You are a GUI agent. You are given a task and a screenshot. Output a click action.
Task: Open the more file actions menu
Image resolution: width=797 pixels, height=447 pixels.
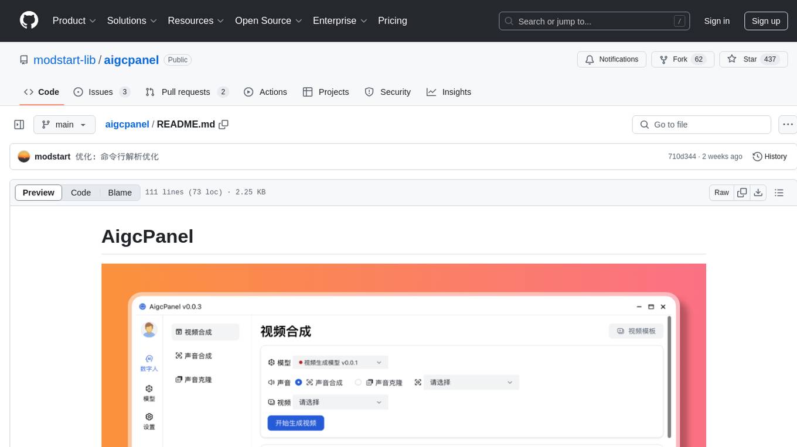(x=788, y=125)
